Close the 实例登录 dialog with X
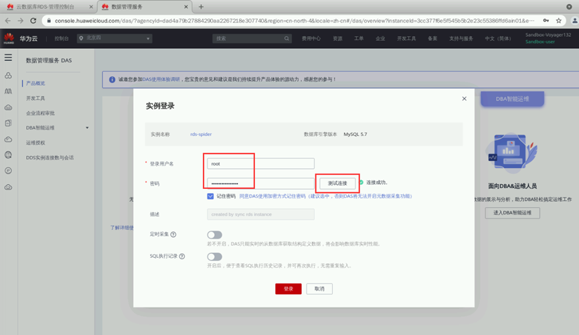The image size is (579, 335). pos(464,98)
